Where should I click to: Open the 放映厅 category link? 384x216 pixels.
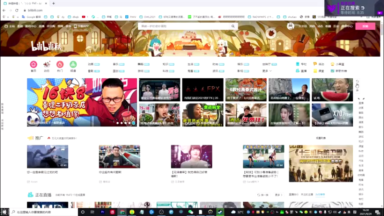(x=266, y=64)
